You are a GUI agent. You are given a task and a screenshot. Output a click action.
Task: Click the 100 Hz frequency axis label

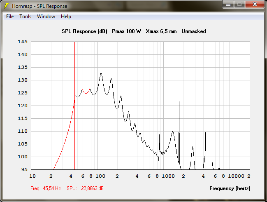[x=100, y=176]
